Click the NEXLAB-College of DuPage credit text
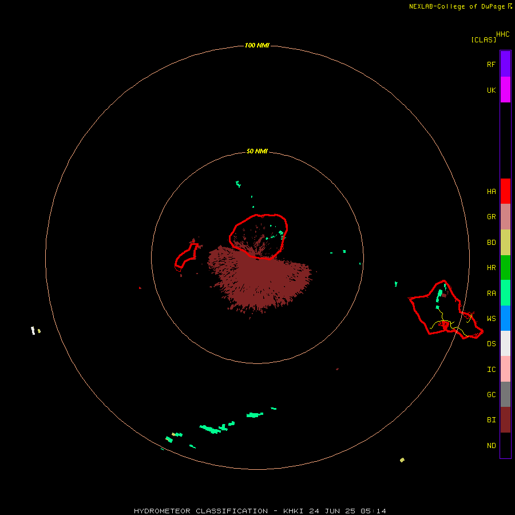Screen dimensions: 515x515 click(x=457, y=6)
